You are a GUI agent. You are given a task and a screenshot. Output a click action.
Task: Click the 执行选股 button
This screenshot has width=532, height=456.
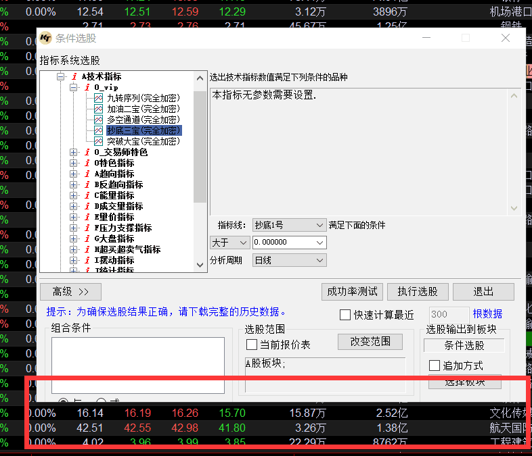[x=418, y=292]
